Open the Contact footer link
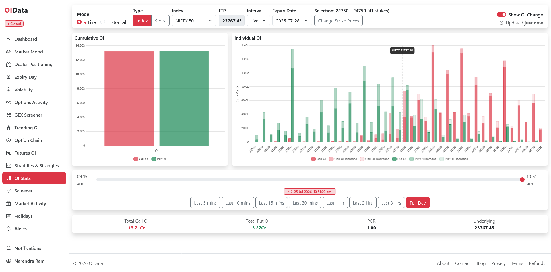This screenshot has width=551, height=272. (463, 263)
